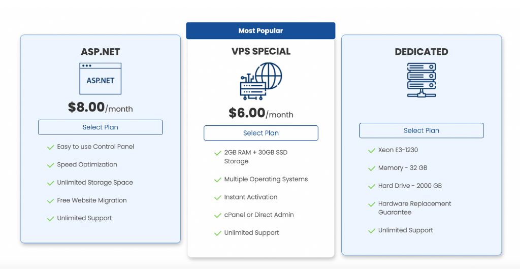The image size is (520, 275).
Task: Click the Unlimited Storage Space feature
Action: (95, 183)
